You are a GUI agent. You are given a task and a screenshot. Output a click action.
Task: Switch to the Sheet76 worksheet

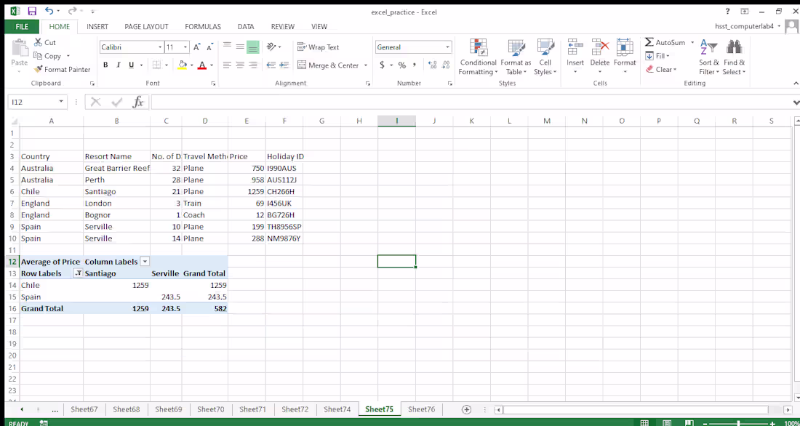421,409
